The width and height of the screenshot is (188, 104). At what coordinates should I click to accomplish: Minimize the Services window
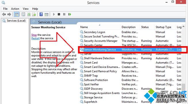(x=166, y=2)
